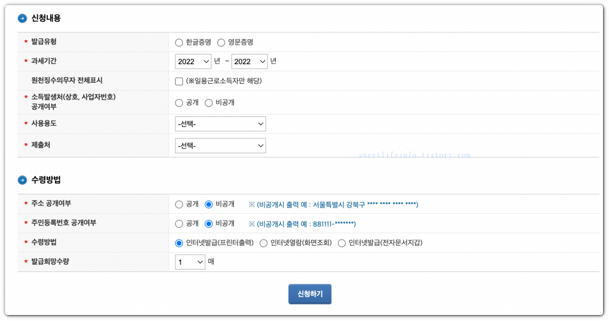Select 비공개 for 주민등록번호 공개여부

click(x=209, y=224)
